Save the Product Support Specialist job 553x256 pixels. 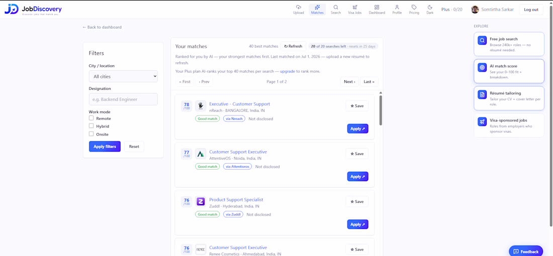pyautogui.click(x=357, y=201)
